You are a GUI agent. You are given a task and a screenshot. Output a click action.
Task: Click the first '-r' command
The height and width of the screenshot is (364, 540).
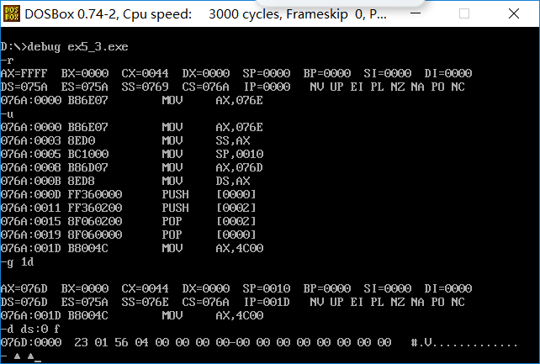coord(8,61)
